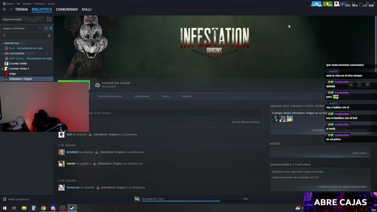Open Steam taskbar icon
Screen dimensions: 377x212
[72, 208]
